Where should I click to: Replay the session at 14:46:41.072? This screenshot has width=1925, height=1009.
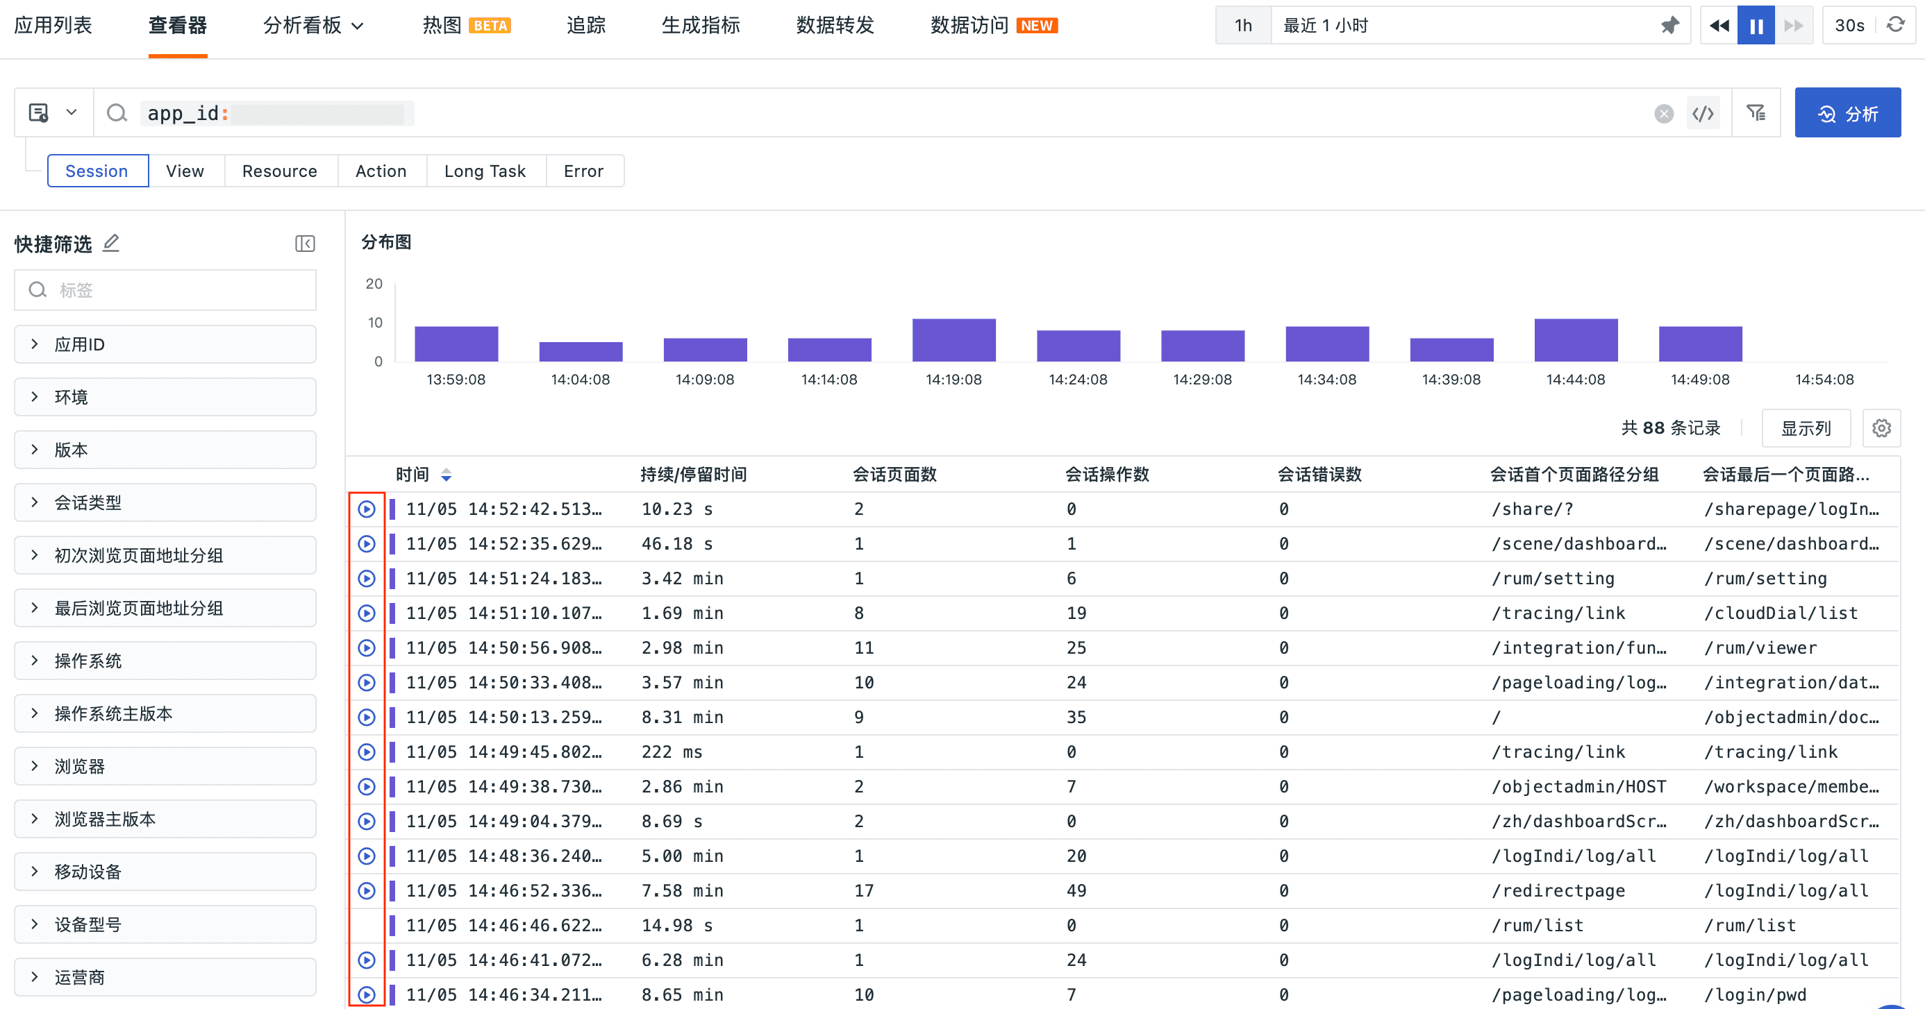(x=366, y=960)
